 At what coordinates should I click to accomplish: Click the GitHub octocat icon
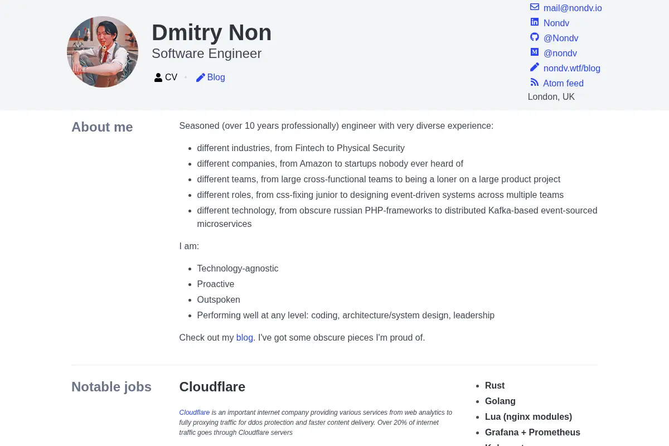[x=535, y=37]
